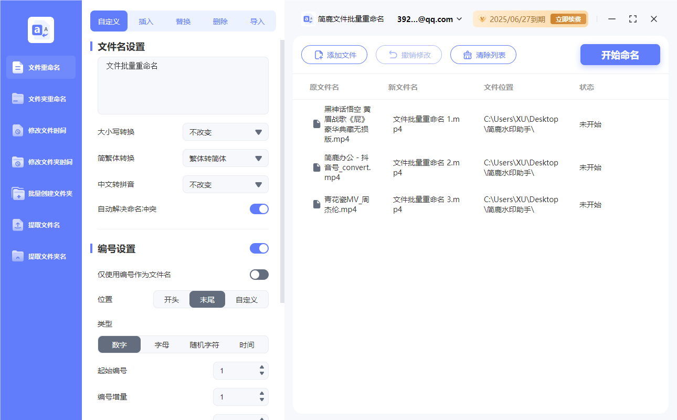
Task: Click the filename template input field
Action: pos(183,84)
